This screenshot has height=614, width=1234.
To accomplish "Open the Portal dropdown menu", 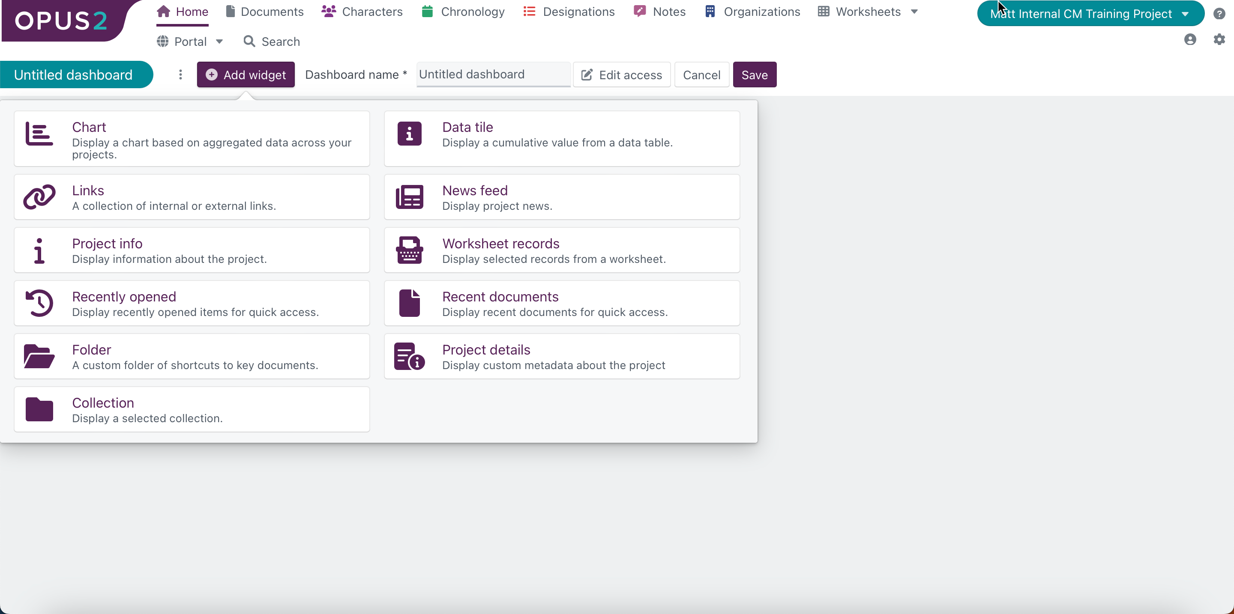I will (190, 42).
